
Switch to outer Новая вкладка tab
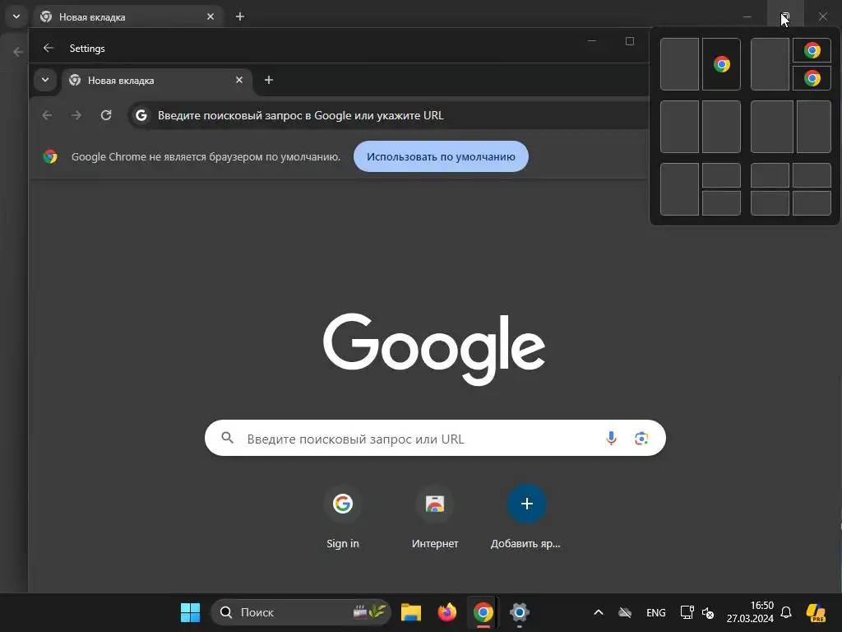[x=127, y=17]
